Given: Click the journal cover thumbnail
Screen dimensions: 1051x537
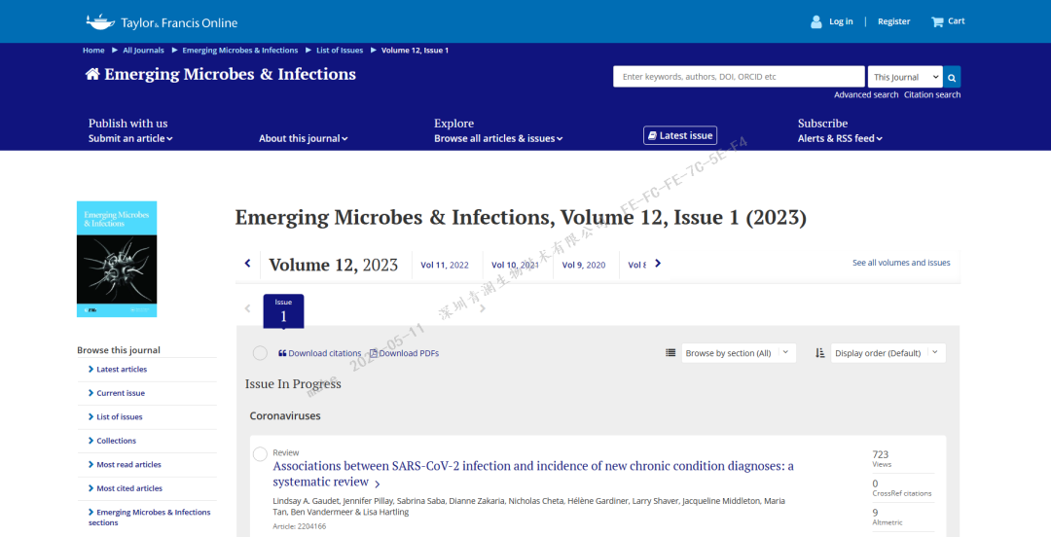Looking at the screenshot, I should point(117,259).
